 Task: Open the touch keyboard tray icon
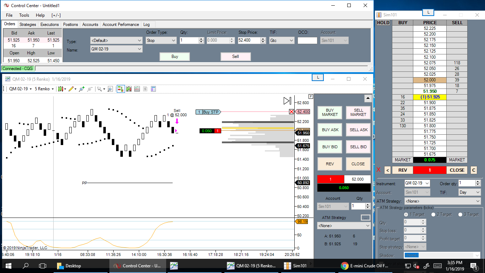click(437, 266)
